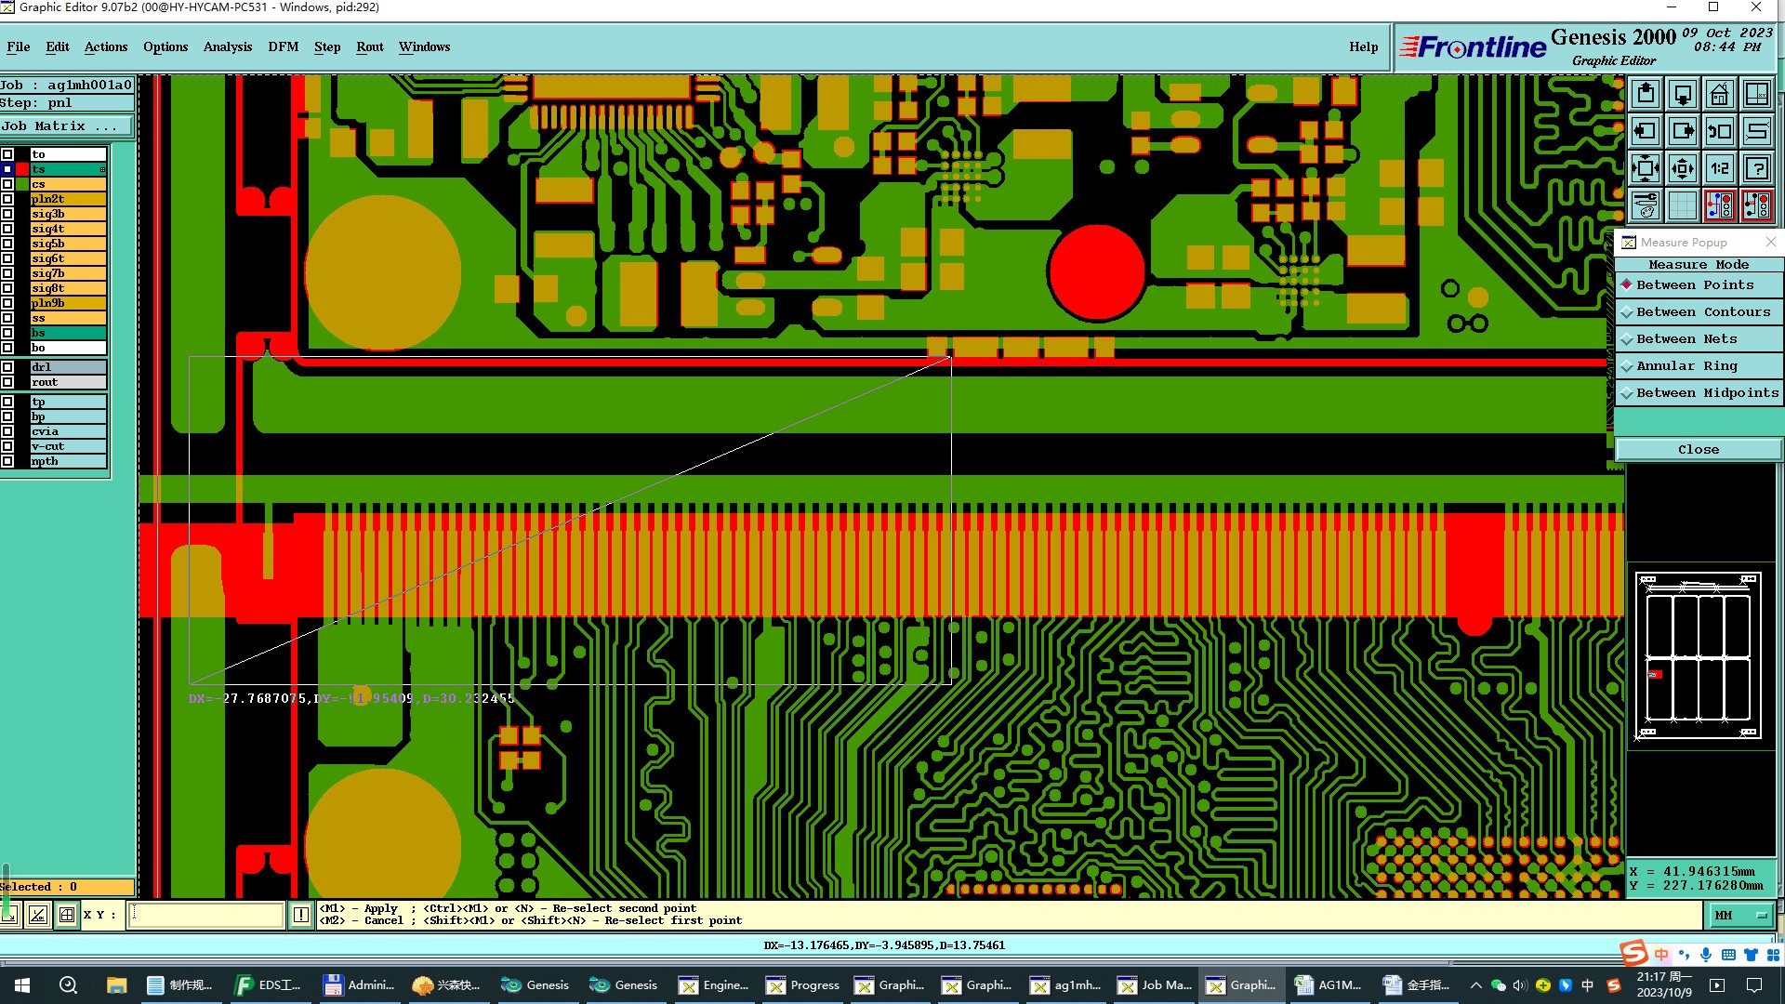Screen dimensions: 1785x1004
Task: Toggle the checkbox for the drl layer
Action: pos(7,367)
